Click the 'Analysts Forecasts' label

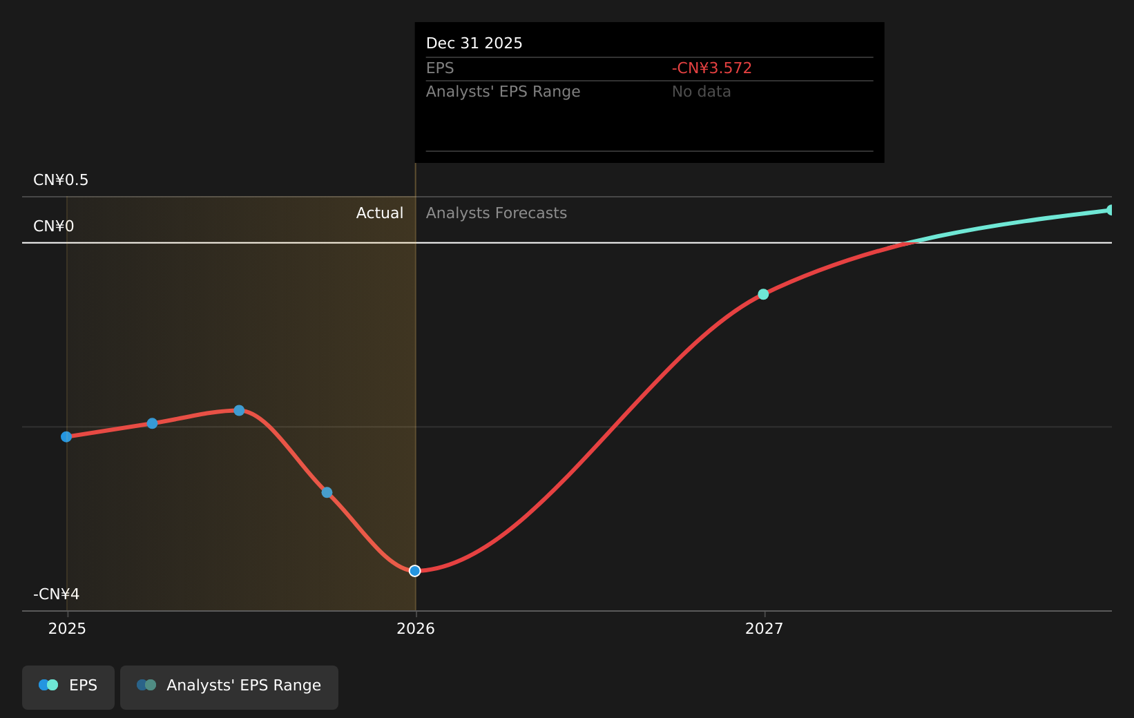497,213
